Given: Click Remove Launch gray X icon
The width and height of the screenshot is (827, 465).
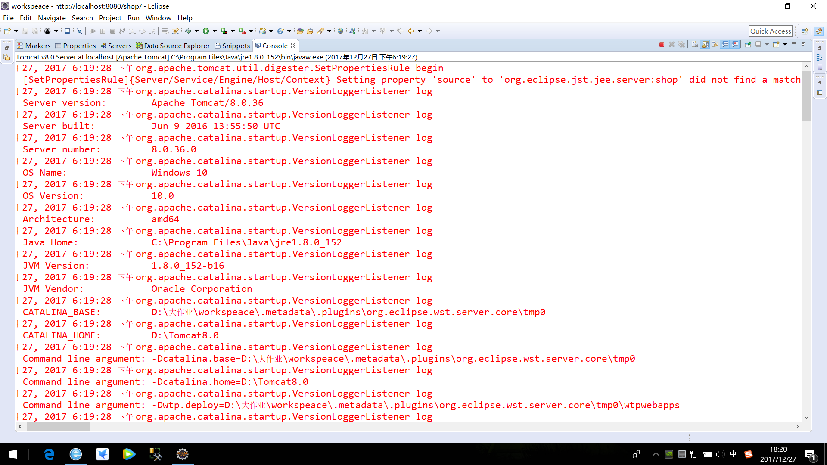Looking at the screenshot, I should 672,44.
